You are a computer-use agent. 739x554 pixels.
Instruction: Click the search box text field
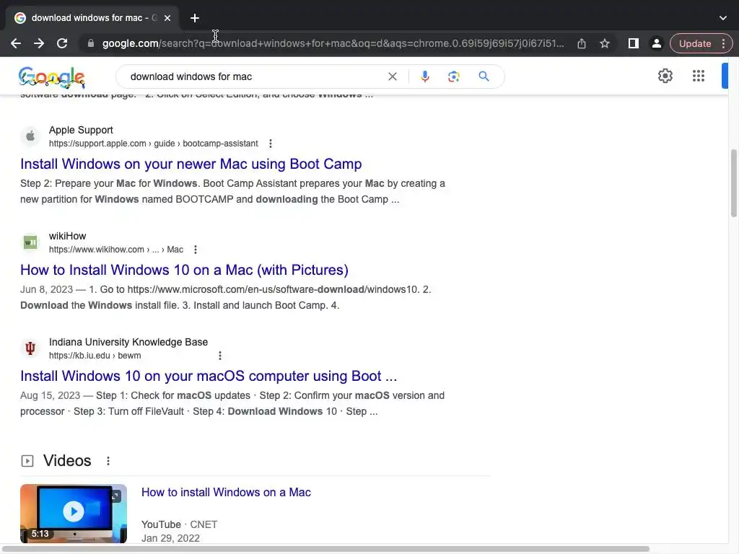[x=255, y=76]
